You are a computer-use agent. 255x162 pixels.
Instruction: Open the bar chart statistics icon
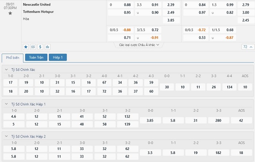48,47
